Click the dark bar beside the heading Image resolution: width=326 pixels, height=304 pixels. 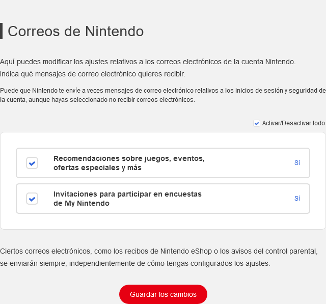point(1,31)
